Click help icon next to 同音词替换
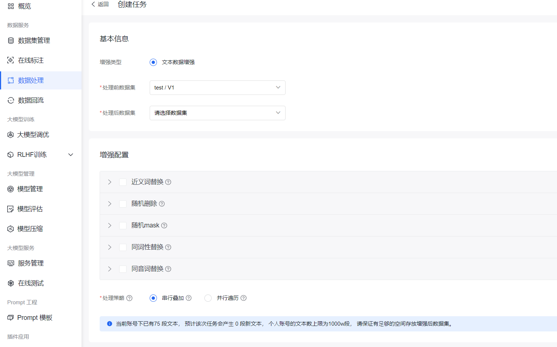This screenshot has height=347, width=557. tap(168, 269)
